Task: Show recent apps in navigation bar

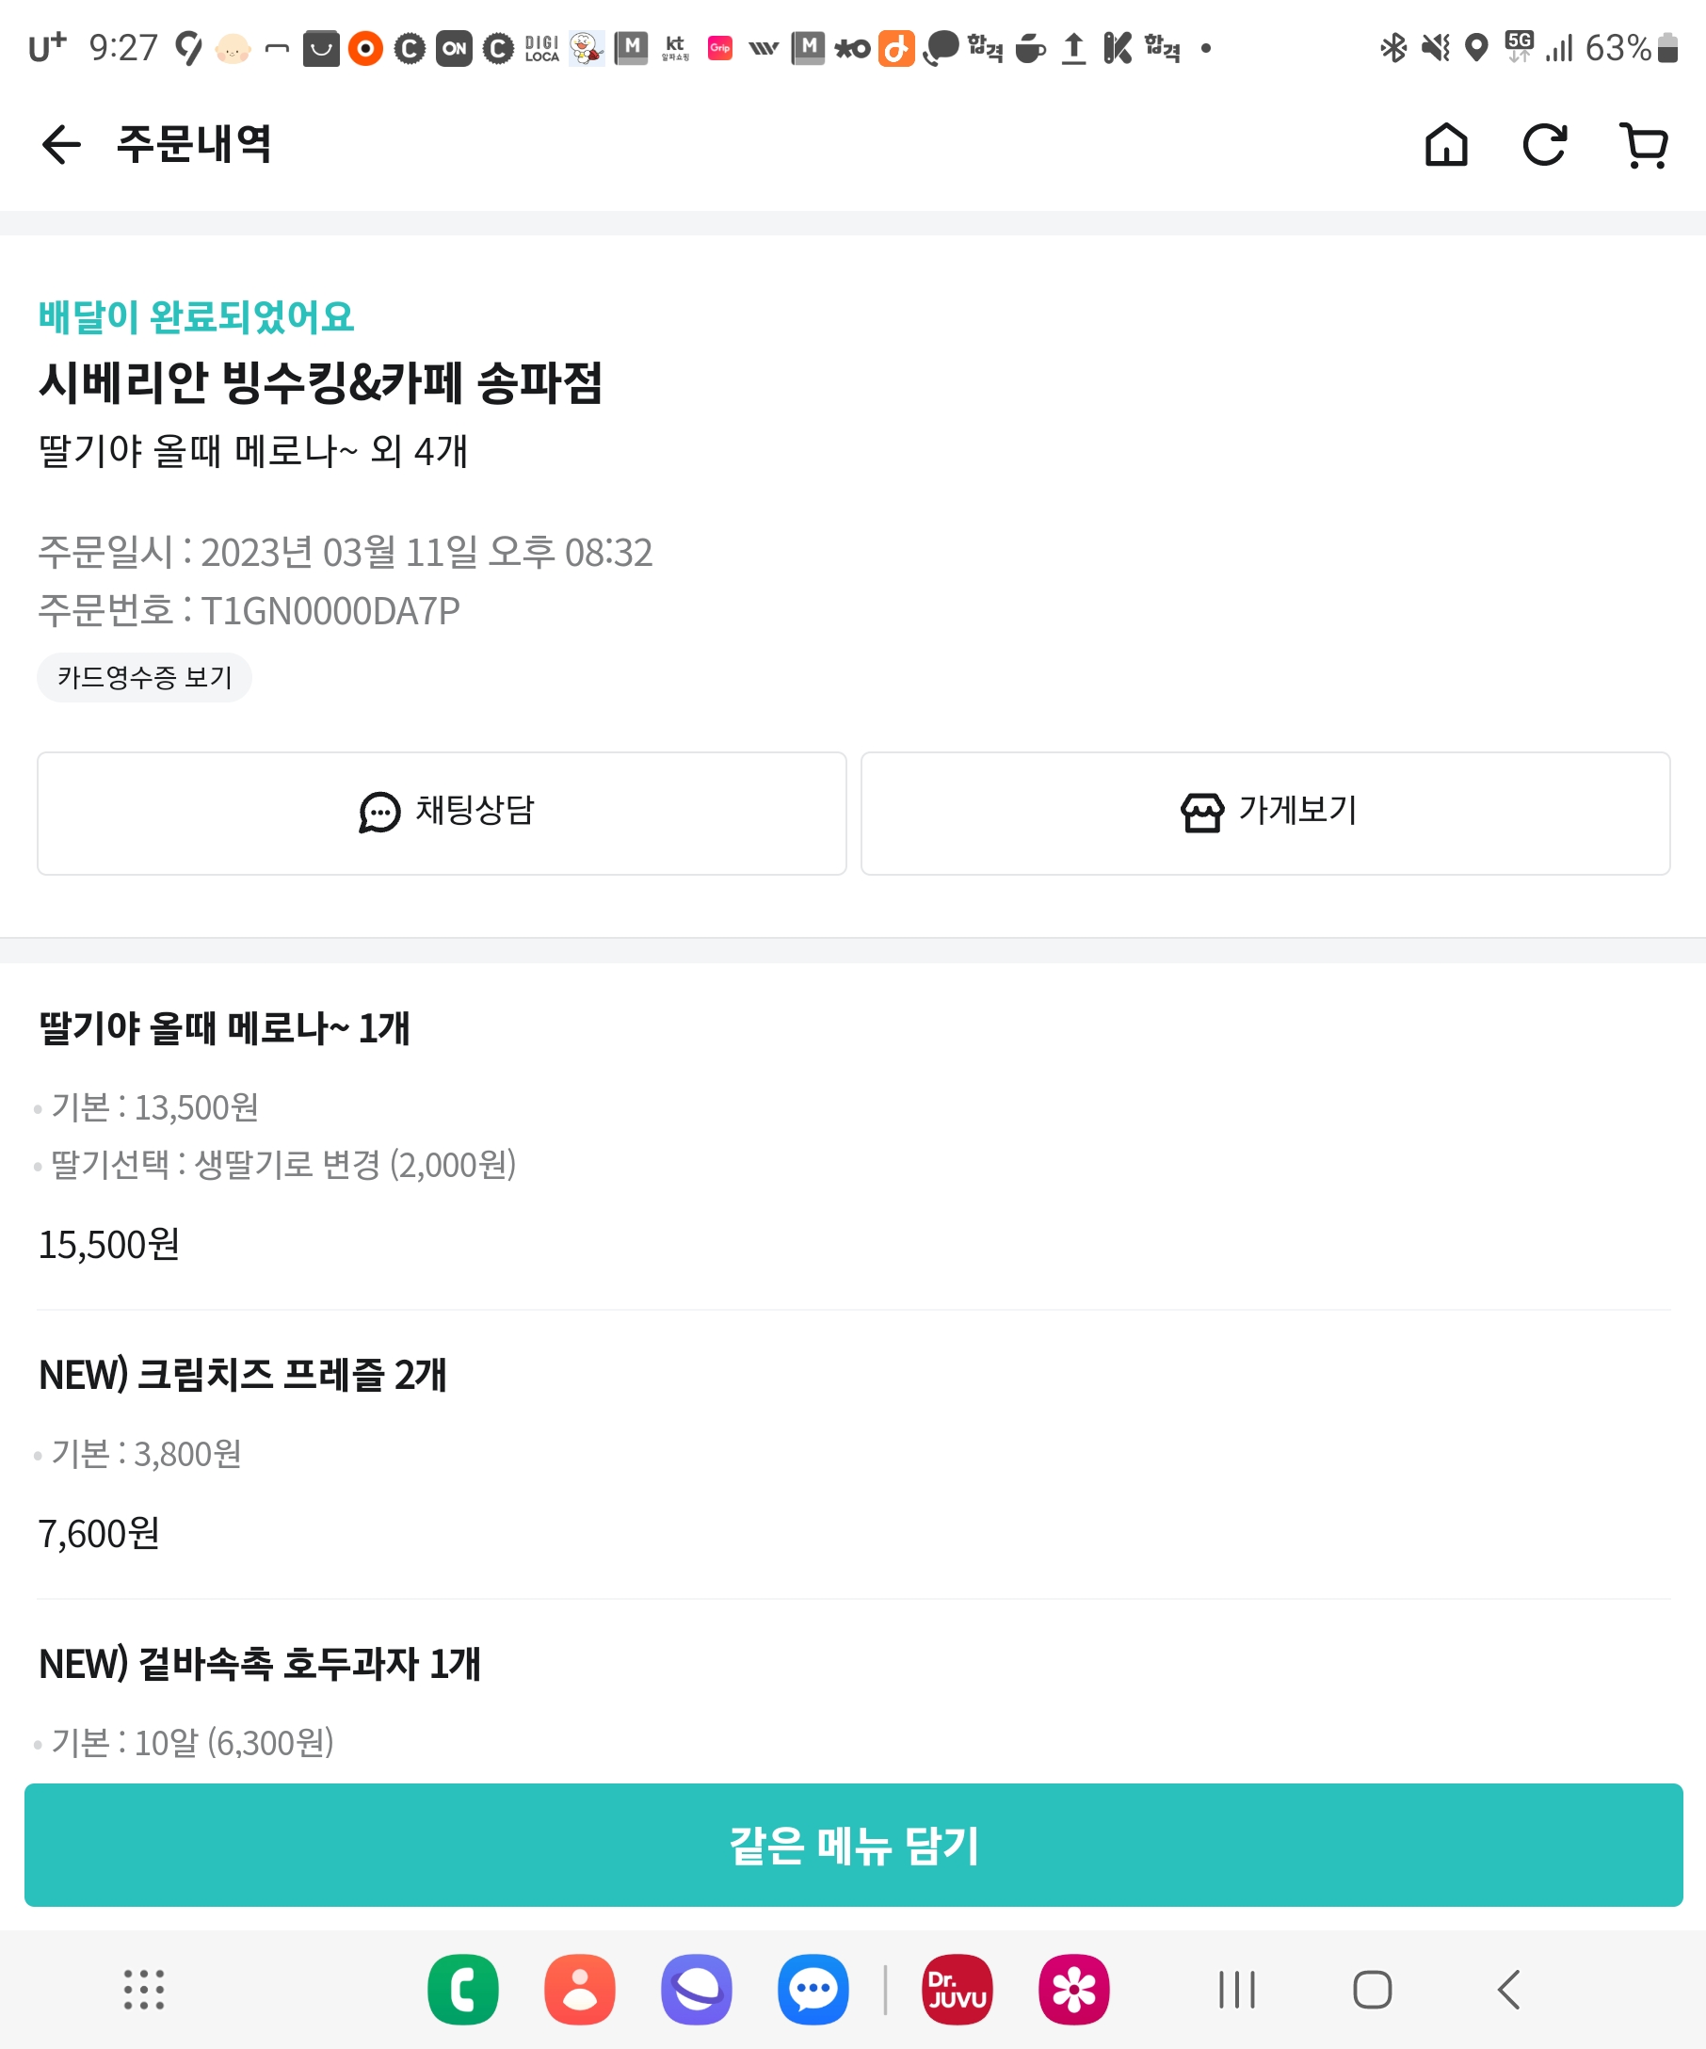Action: pyautogui.click(x=1237, y=1990)
